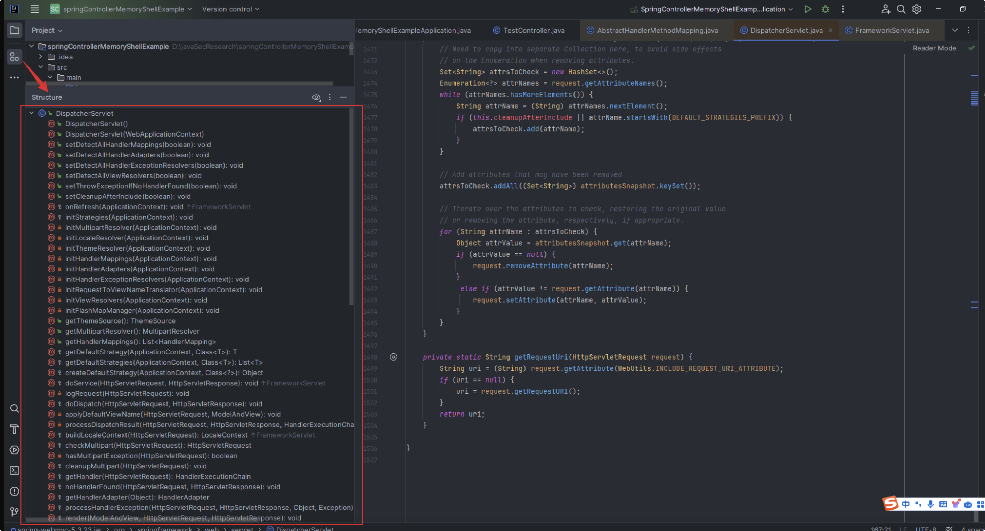The height and width of the screenshot is (531, 985).
Task: Click the Structure panel vertical scrollbar
Action: pos(351,207)
